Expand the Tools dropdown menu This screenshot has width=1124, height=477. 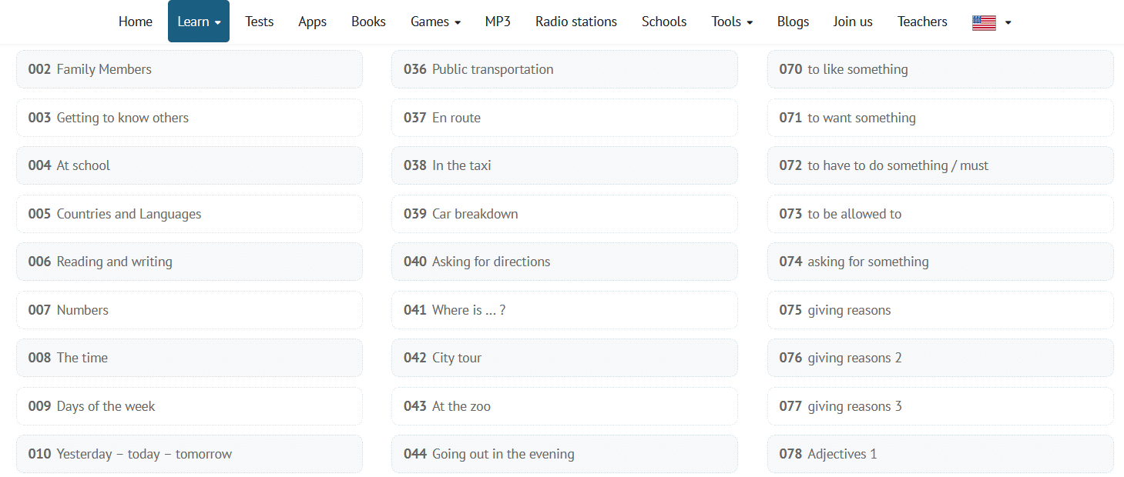tap(732, 22)
